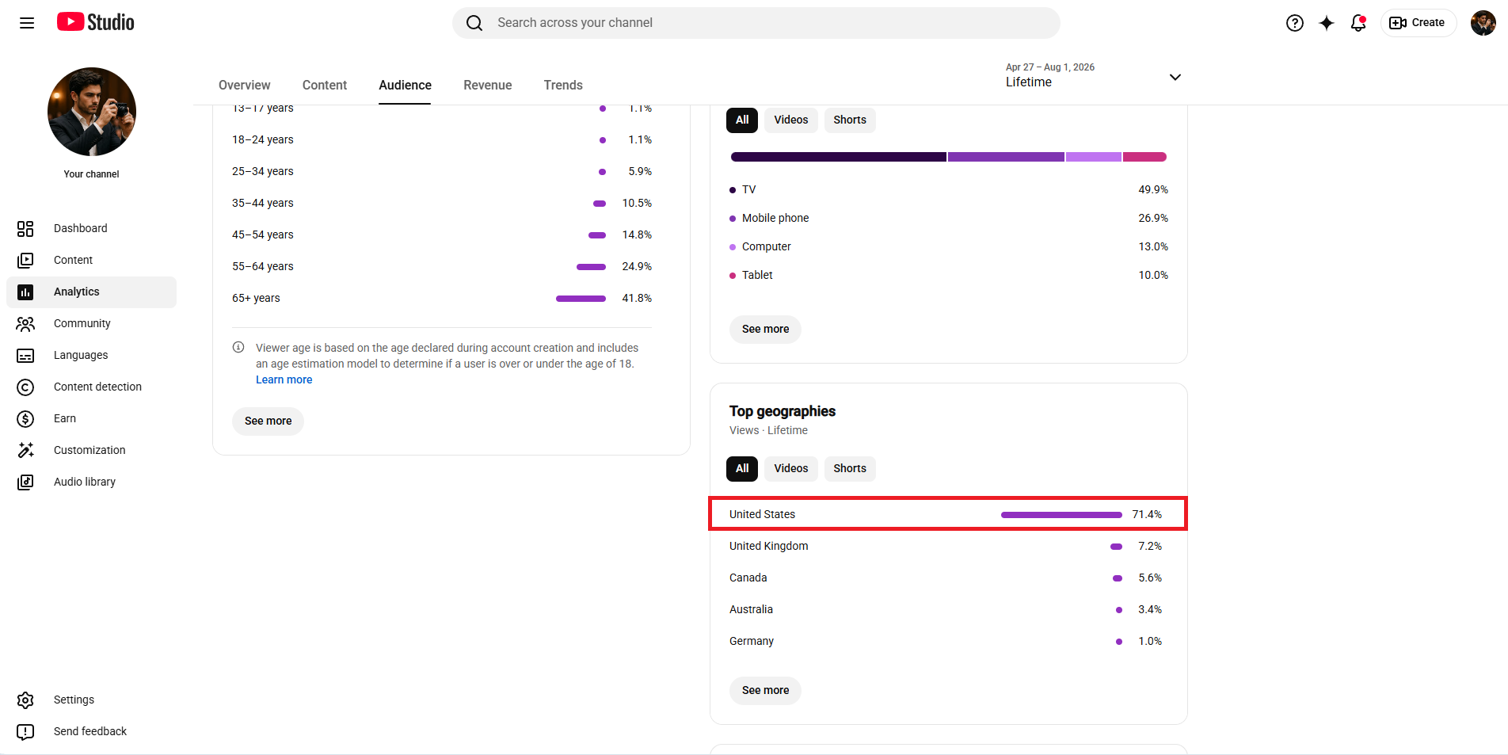This screenshot has width=1508, height=755.
Task: Click the Customization magic wand icon
Action: pos(25,451)
